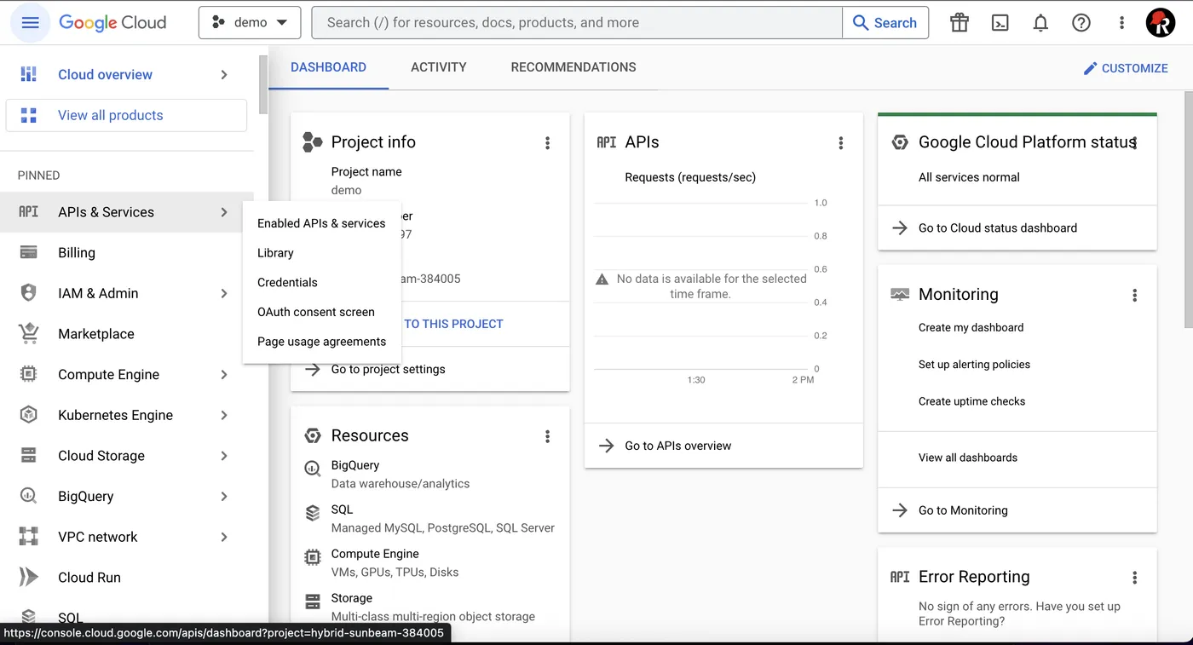The height and width of the screenshot is (645, 1193).
Task: Open Monitoring card three-dot menu
Action: click(1134, 295)
